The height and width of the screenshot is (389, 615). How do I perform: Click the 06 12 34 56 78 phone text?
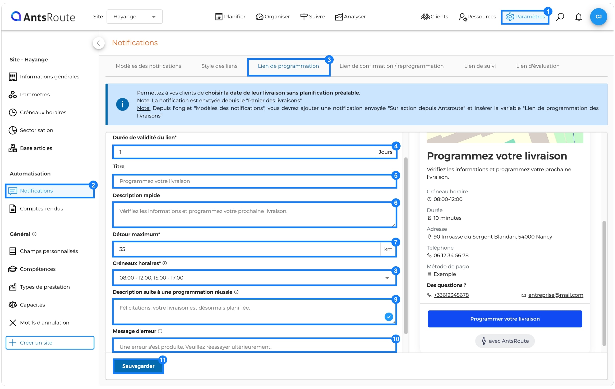coord(451,256)
